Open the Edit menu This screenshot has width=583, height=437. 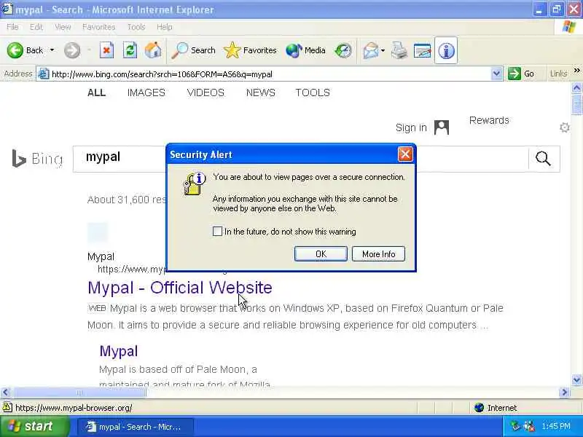click(36, 27)
